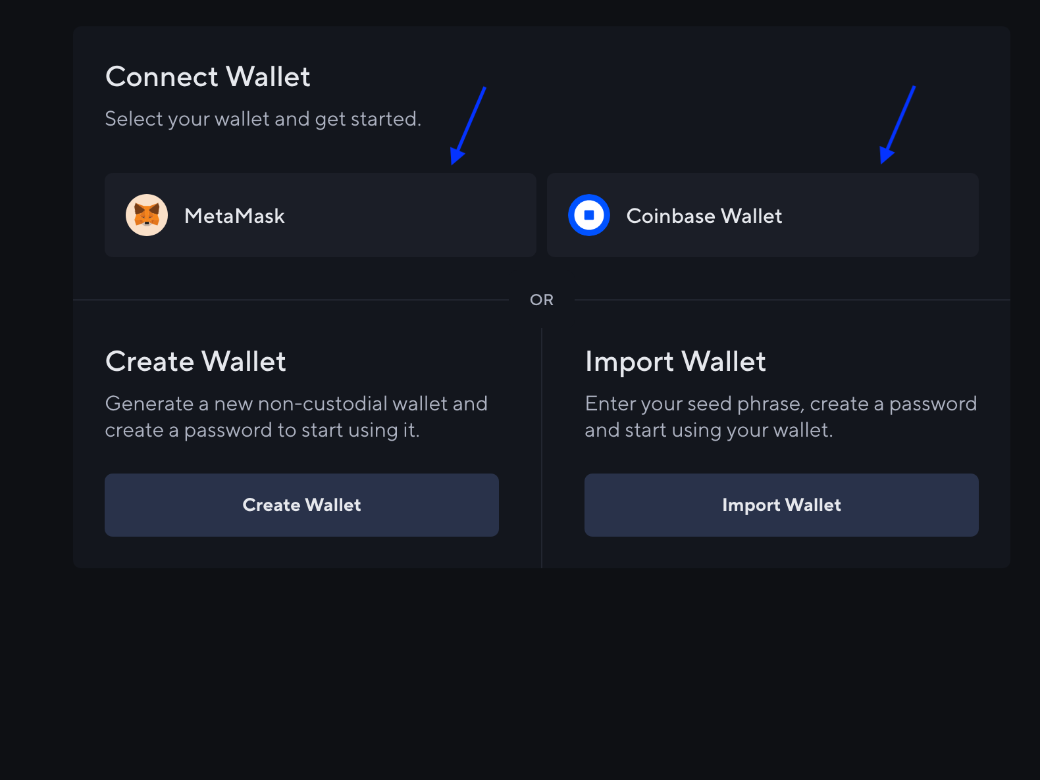Click the Coinbase Wallet label text

tap(704, 215)
